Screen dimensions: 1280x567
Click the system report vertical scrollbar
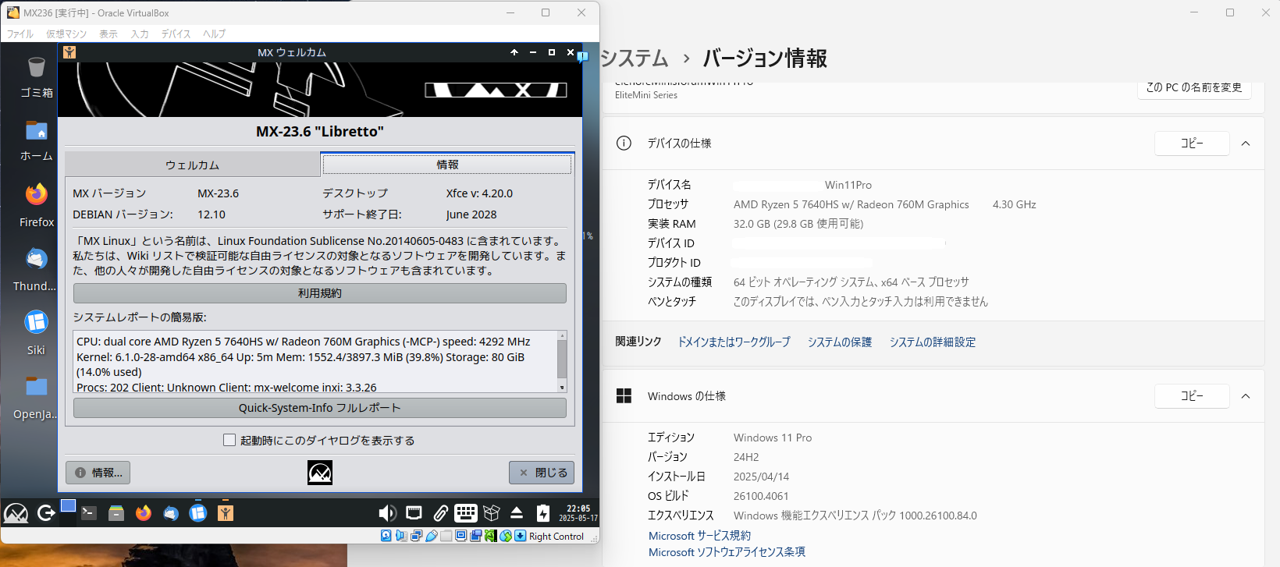coord(562,360)
